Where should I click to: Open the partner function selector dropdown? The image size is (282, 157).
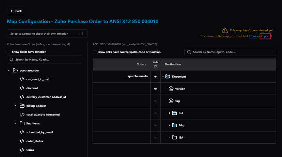point(47,34)
